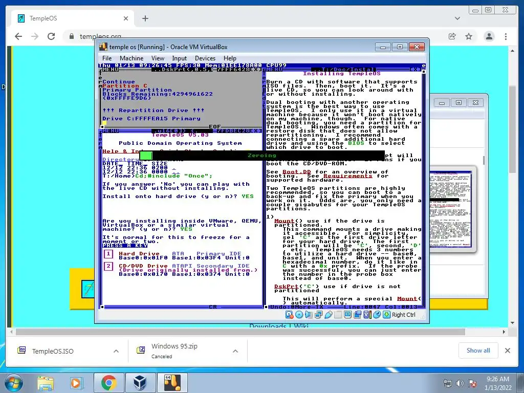Bookmark this page with the star icon

coord(469,36)
